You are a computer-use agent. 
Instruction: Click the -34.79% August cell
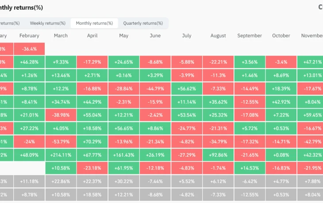click(218, 142)
